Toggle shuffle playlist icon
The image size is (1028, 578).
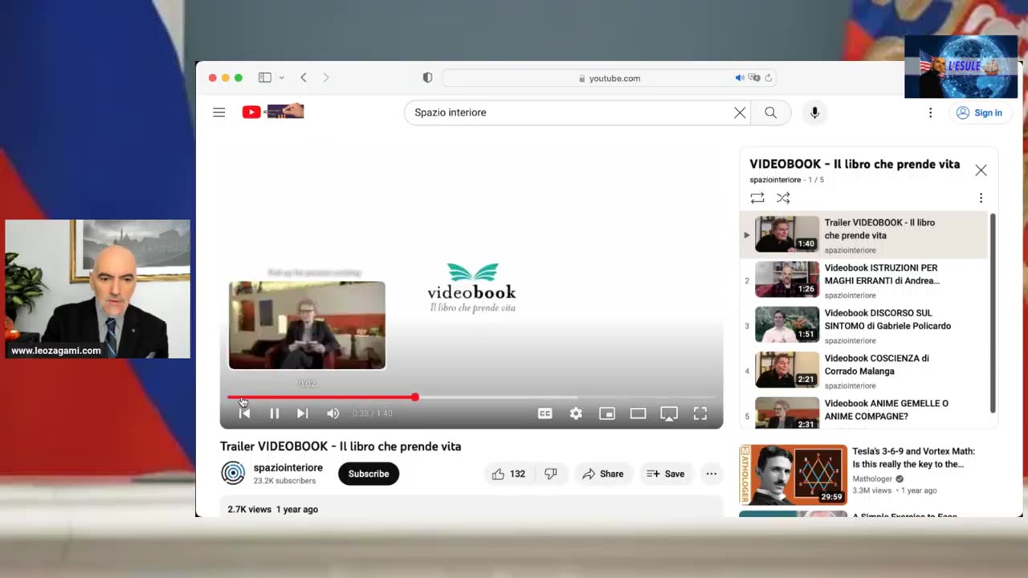(x=783, y=197)
